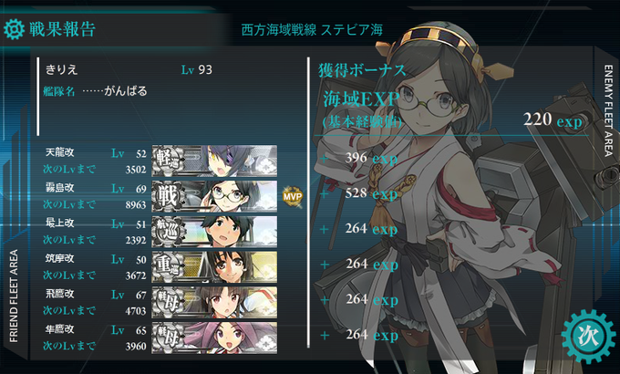The width and height of the screenshot is (620, 374).
Task: Click the 航巡 class badge on 最上改
Action: pos(169,232)
